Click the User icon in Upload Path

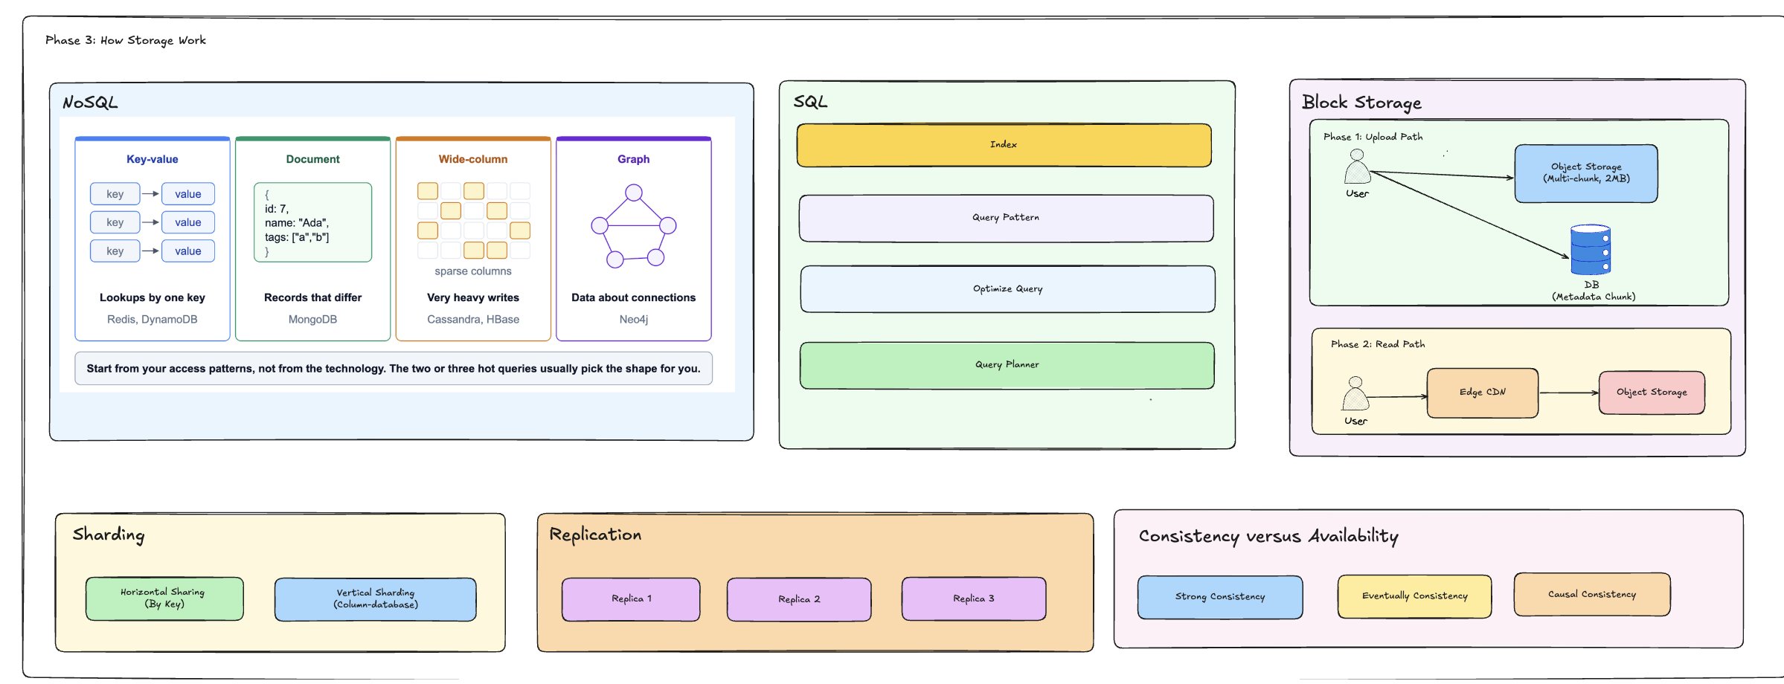tap(1357, 167)
